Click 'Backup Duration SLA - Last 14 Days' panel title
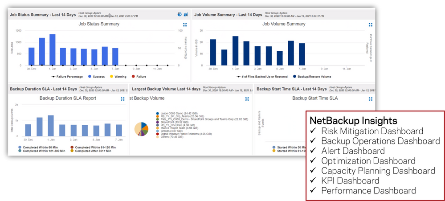Screen dimensions: 445x201 coord(43,89)
